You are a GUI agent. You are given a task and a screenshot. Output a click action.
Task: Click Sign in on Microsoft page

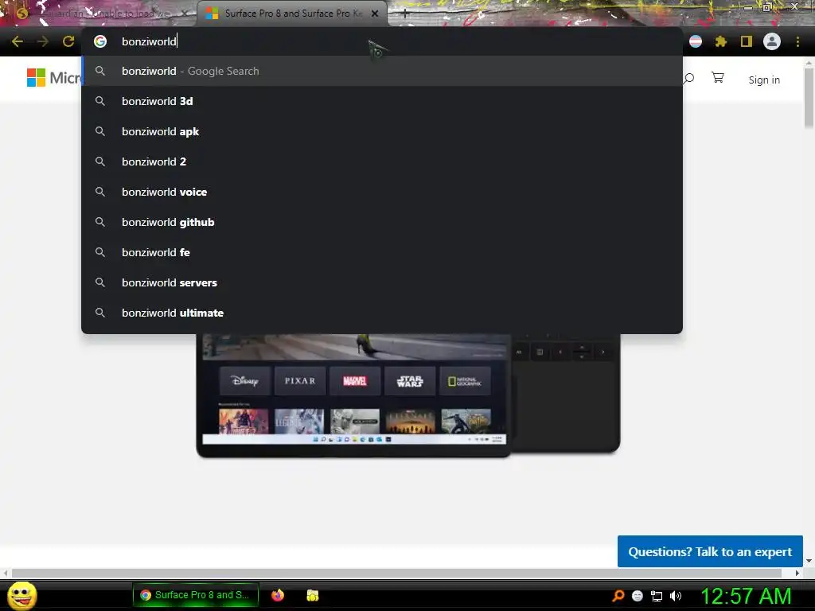click(764, 80)
